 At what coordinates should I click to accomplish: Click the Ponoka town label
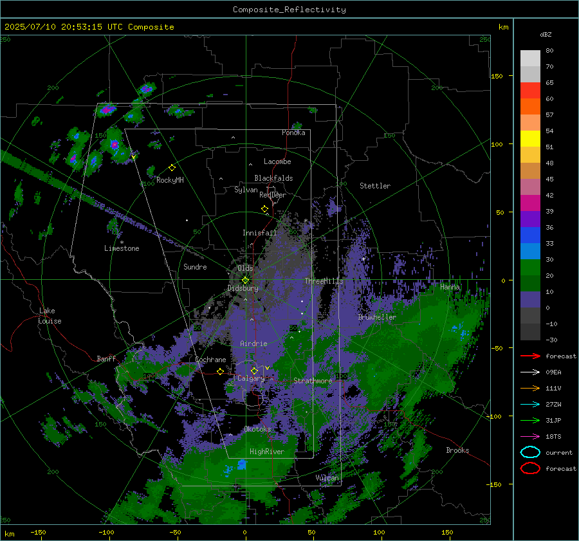click(x=293, y=133)
